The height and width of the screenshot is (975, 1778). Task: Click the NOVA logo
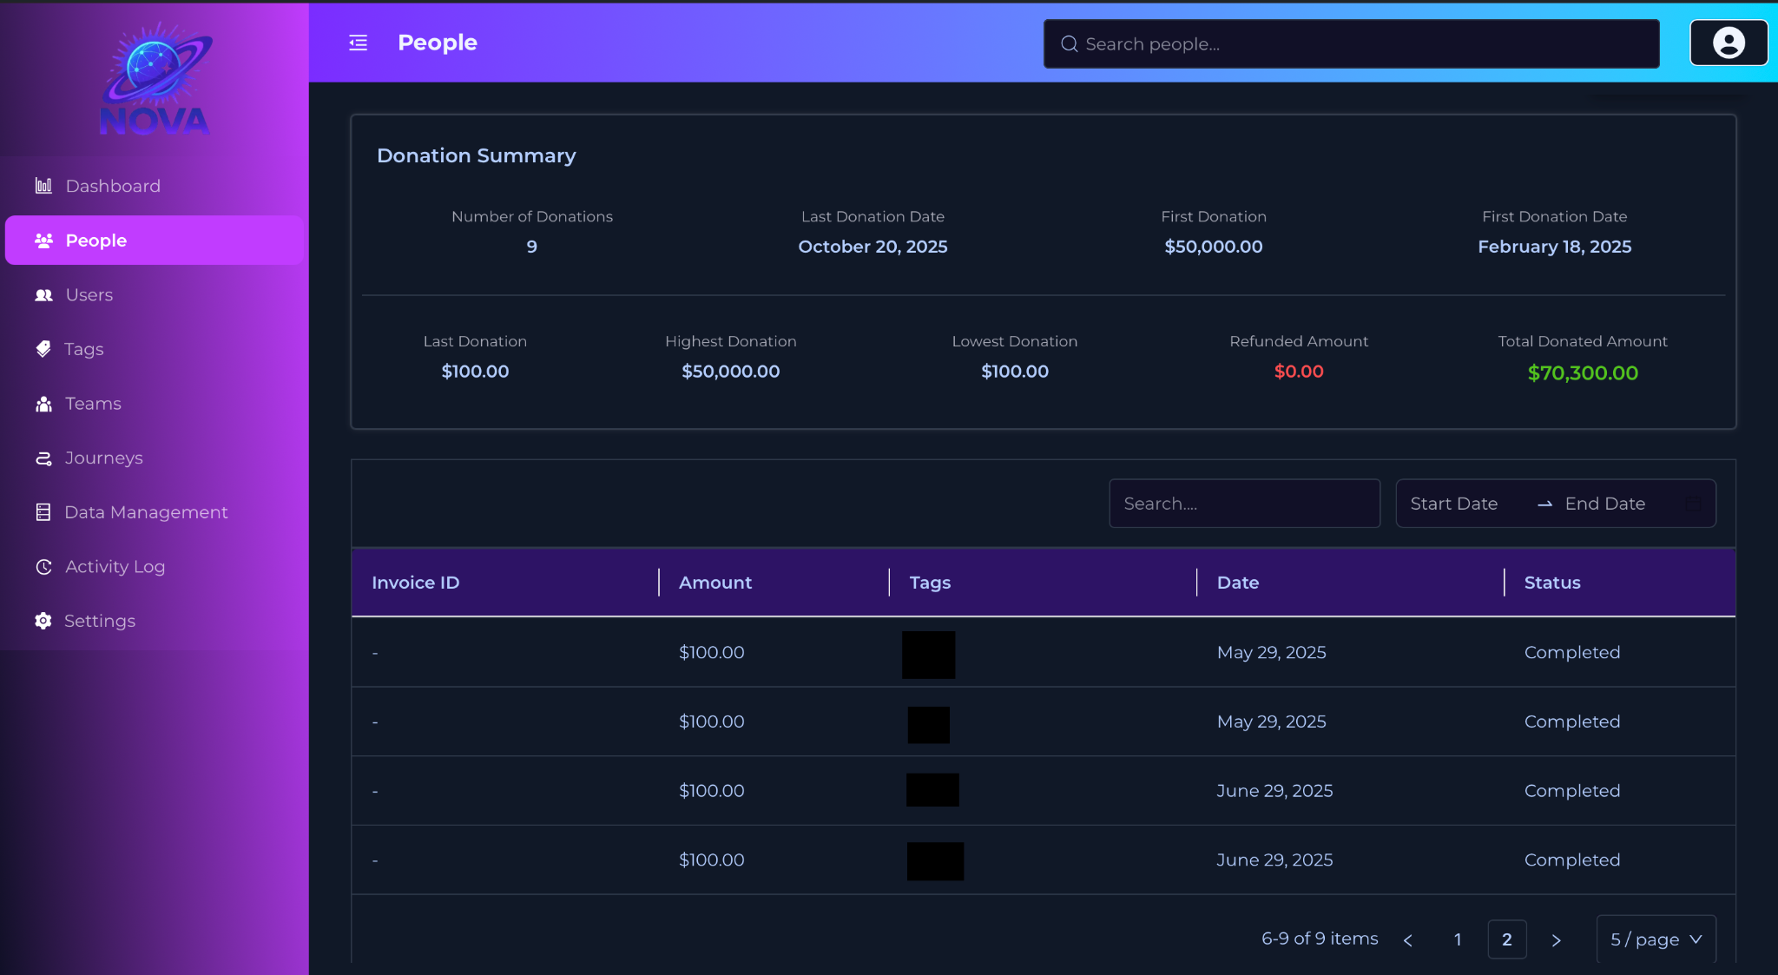(155, 80)
